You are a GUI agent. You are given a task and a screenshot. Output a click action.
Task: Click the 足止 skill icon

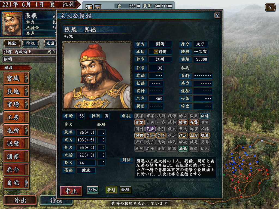150,129
